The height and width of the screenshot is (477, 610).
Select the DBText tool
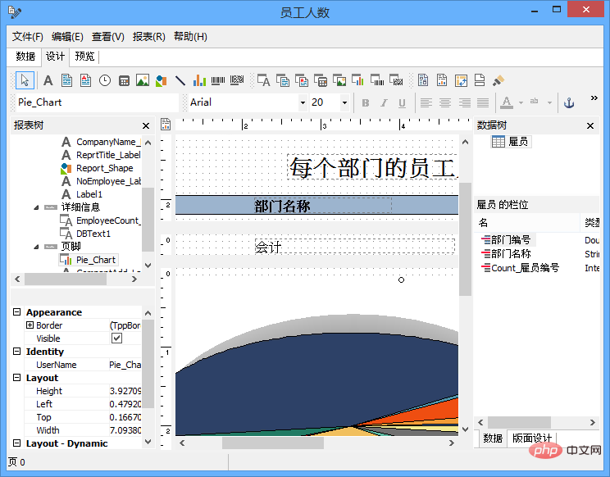(263, 80)
